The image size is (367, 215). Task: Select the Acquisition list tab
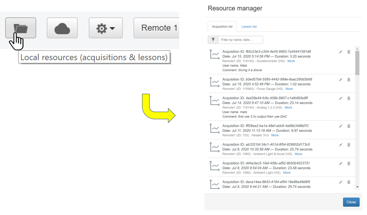tap(222, 27)
